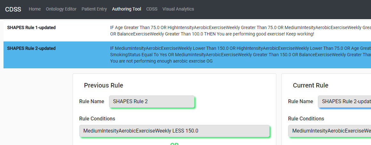
Task: Click Previous Rule condition 'LESS 150.0' field
Action: pos(174,131)
